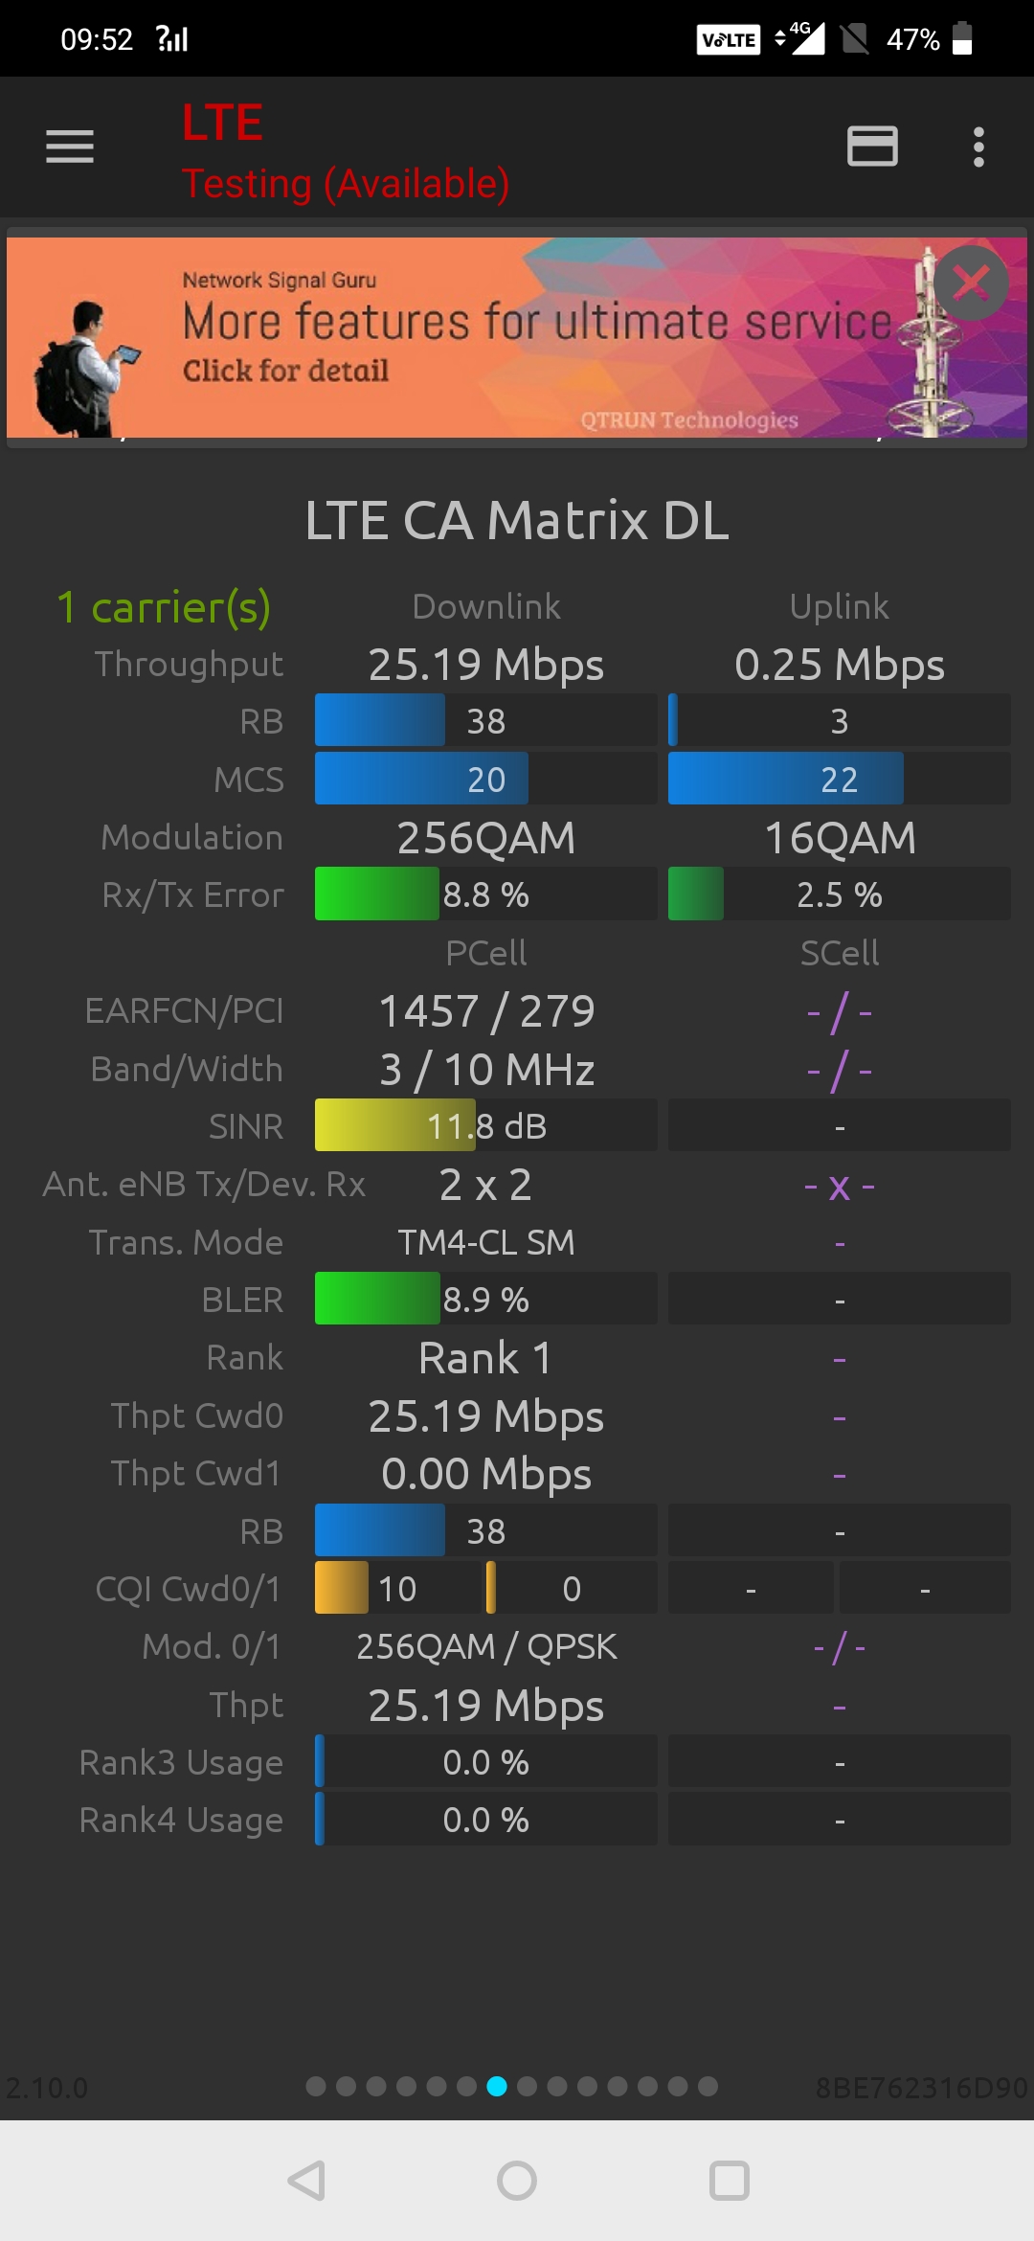This screenshot has width=1034, height=2241.
Task: Tap the BLER 8.9 % bar
Action: [485, 1299]
